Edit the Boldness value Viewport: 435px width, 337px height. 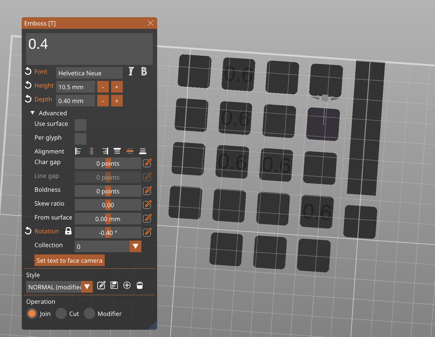point(147,191)
